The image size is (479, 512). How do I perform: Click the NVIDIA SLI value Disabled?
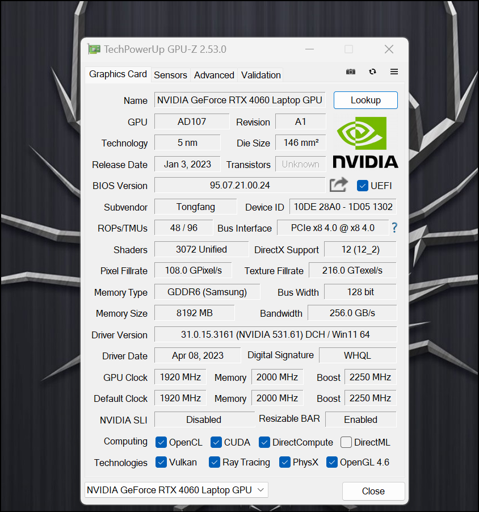204,419
